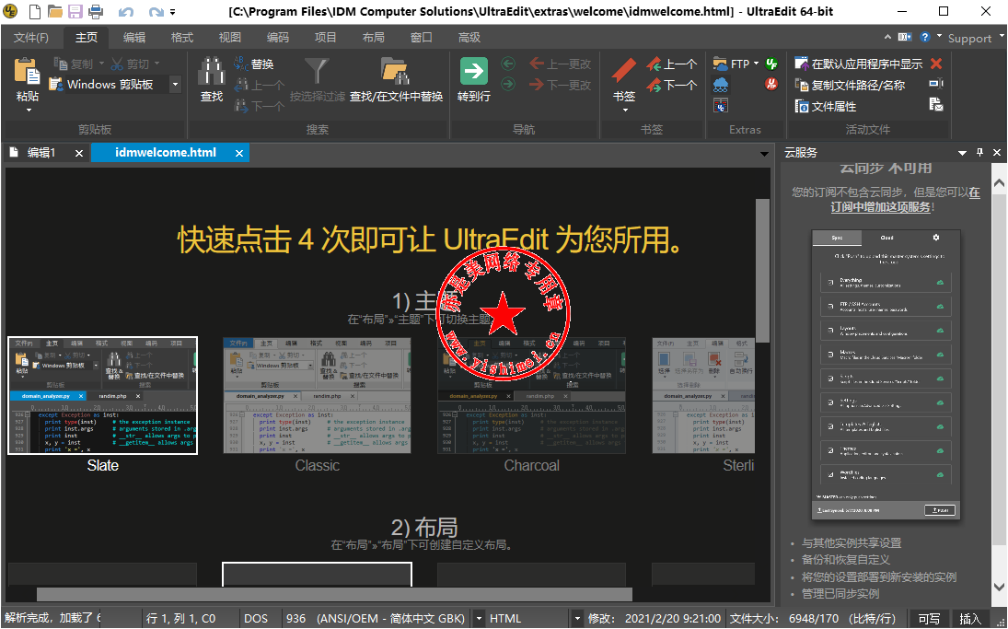
Task: Click the green Go to Line arrow
Action: click(x=473, y=72)
